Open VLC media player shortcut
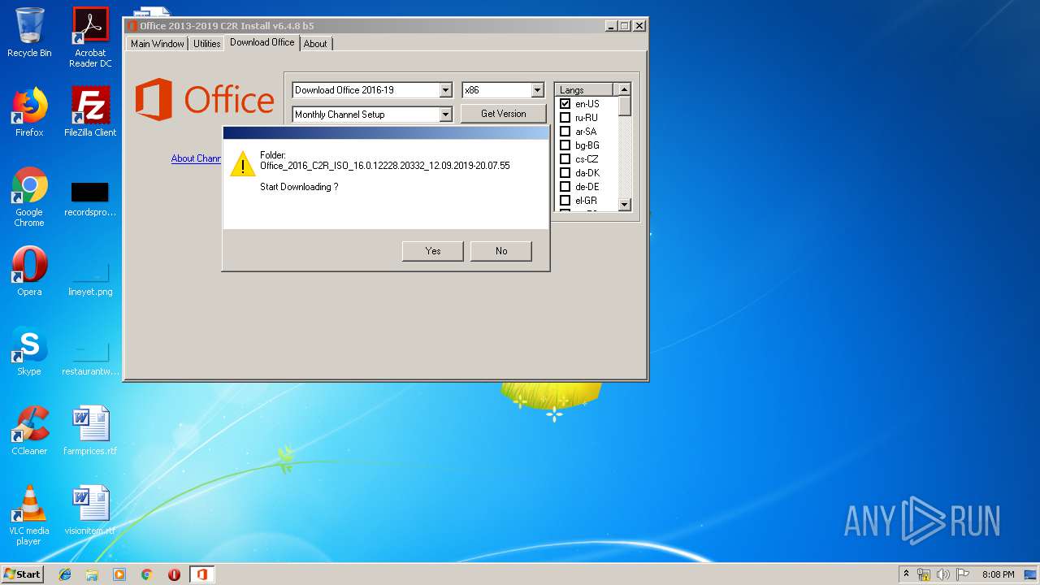Screen dimensions: 1040x585 click(x=29, y=515)
